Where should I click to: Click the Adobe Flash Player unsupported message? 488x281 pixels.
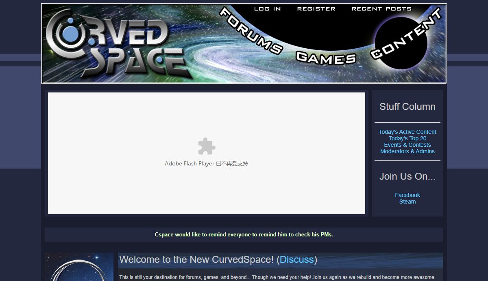pos(207,164)
